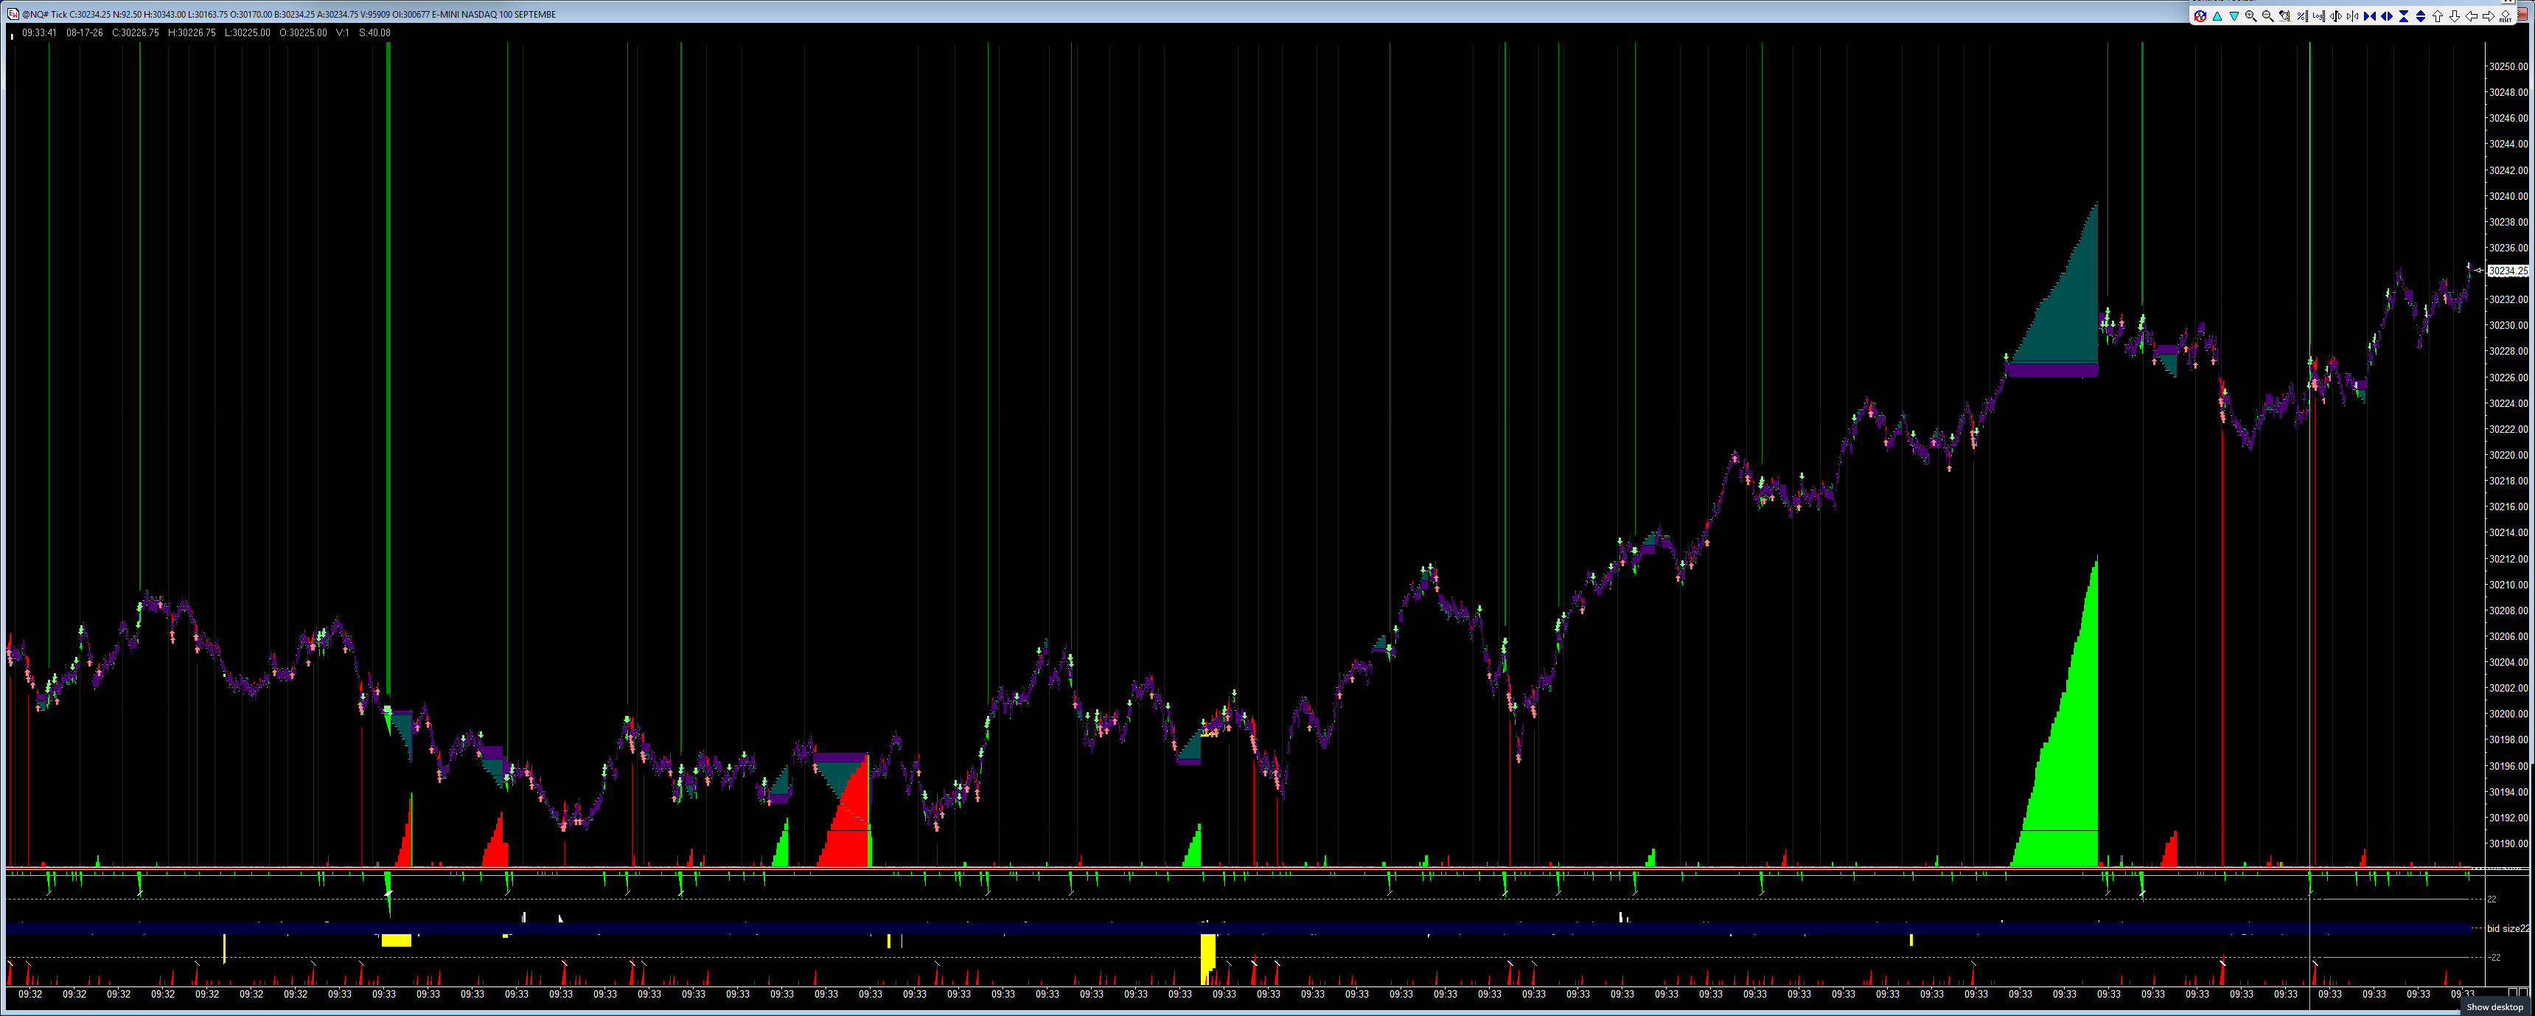2535x1016 pixels.
Task: Reset the chart view with RESET
Action: click(x=2506, y=15)
